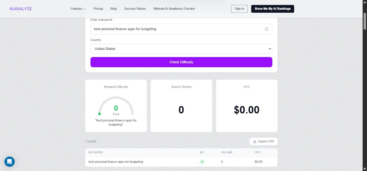Click the quoted keyword under the gauge
Image resolution: width=367 pixels, height=171 pixels.
(x=116, y=122)
